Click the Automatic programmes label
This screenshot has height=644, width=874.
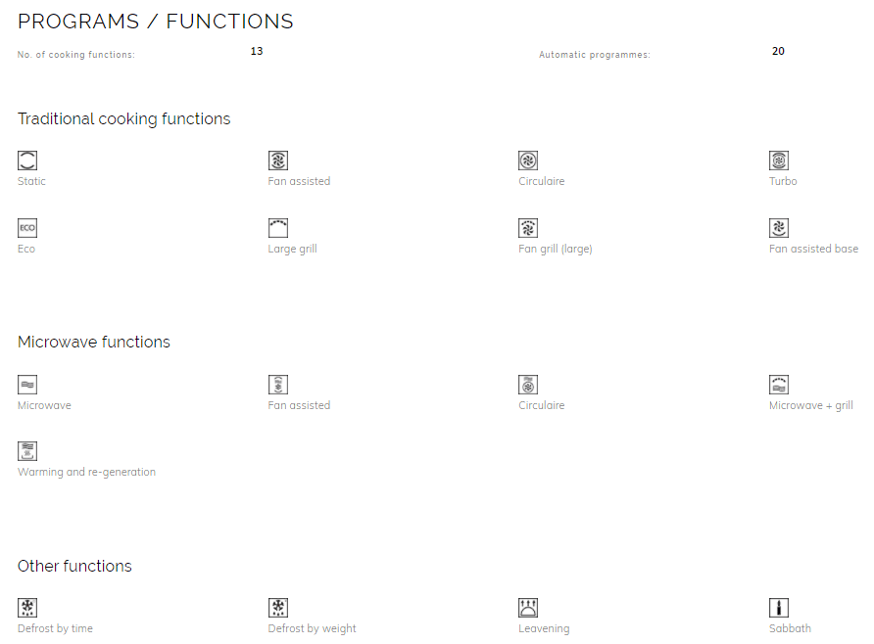594,55
